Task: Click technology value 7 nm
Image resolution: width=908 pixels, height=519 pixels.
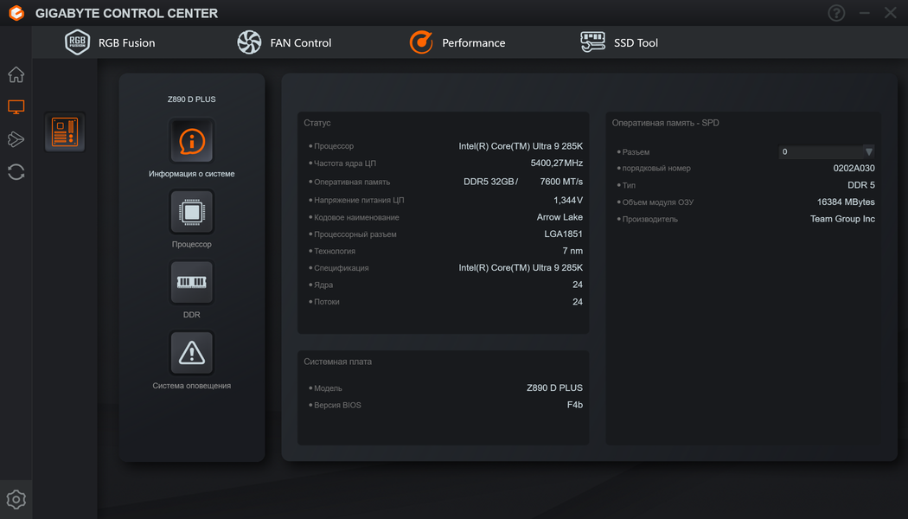Action: pos(572,251)
